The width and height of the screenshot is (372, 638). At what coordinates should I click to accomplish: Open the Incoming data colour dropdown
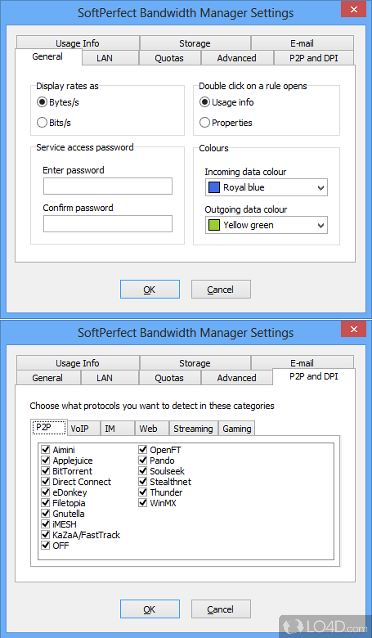(320, 188)
